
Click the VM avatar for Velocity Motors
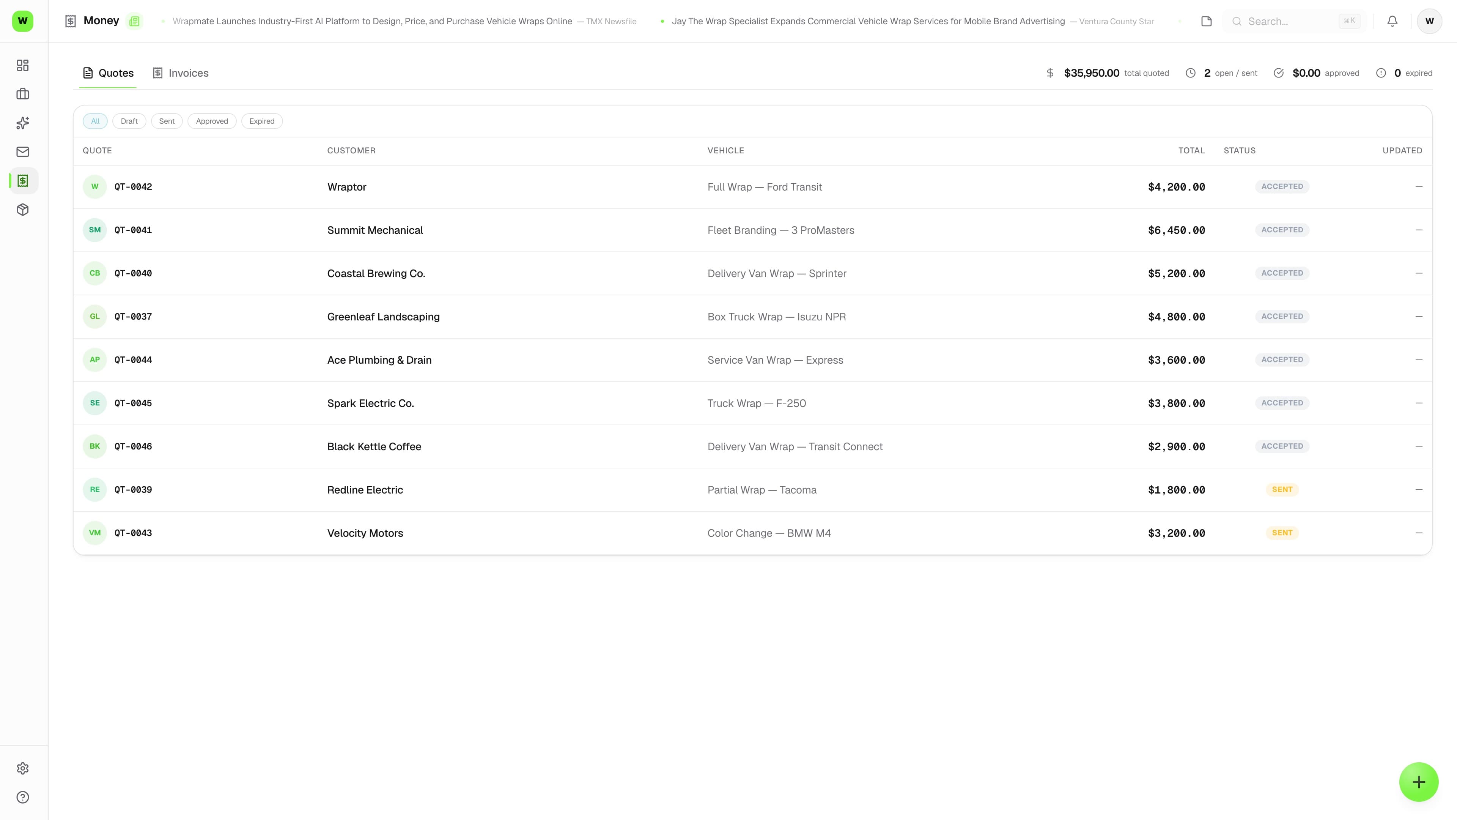[94, 533]
